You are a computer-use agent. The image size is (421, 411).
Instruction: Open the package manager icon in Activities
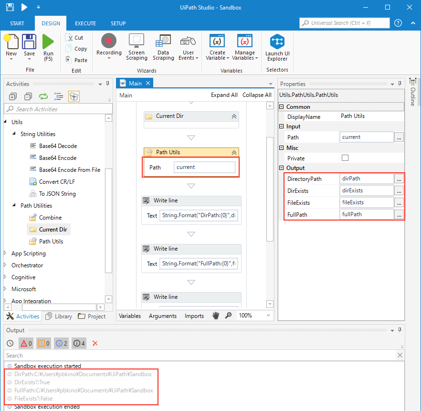click(x=74, y=96)
